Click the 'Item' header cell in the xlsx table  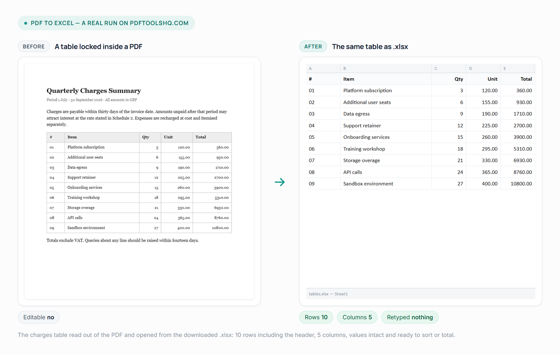[x=386, y=79]
